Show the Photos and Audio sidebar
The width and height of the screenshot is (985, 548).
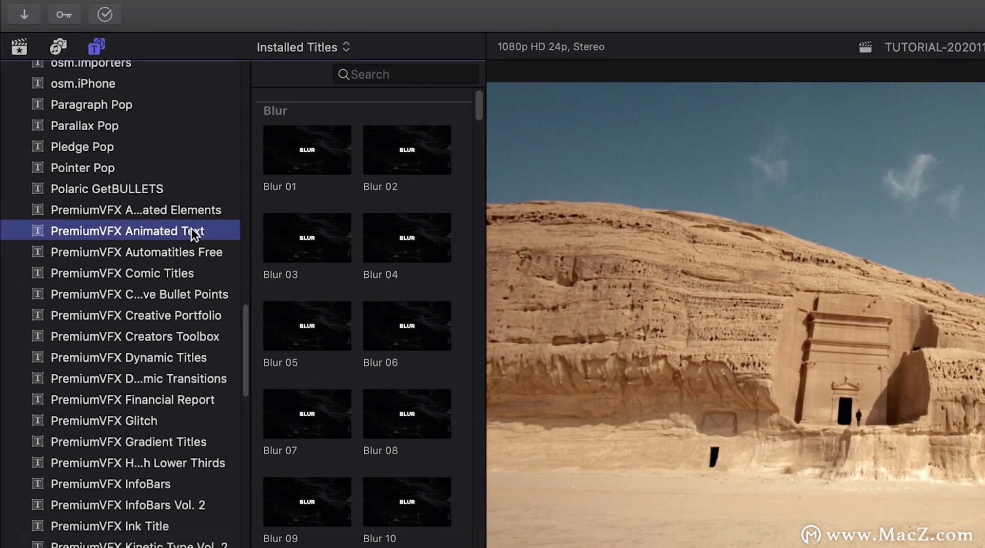click(x=58, y=47)
